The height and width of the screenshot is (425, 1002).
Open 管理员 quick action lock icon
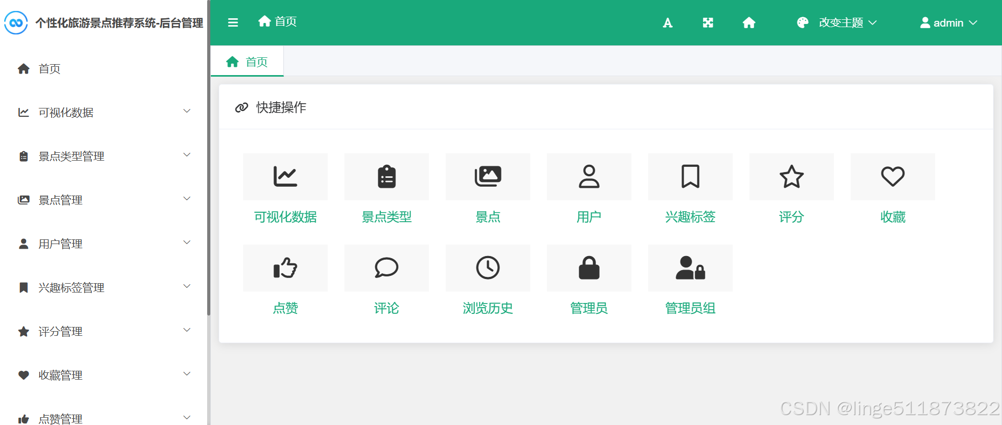point(589,268)
